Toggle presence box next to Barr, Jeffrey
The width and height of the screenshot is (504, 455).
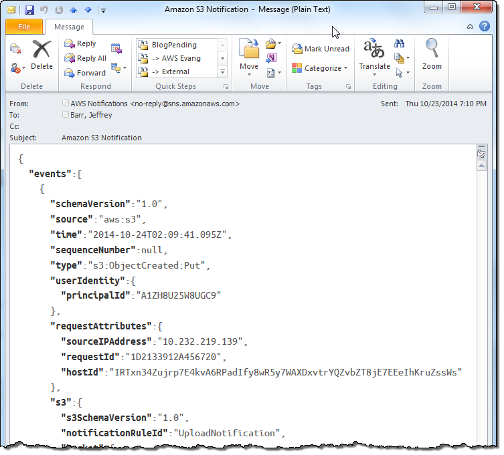tap(65, 114)
